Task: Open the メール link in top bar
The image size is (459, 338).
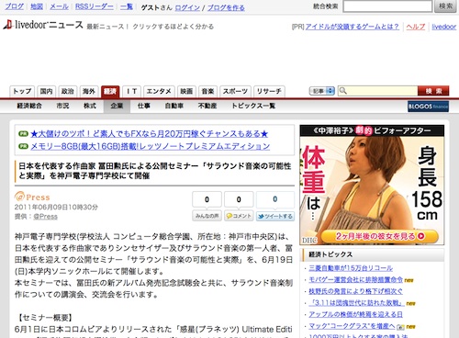Action: [59, 6]
